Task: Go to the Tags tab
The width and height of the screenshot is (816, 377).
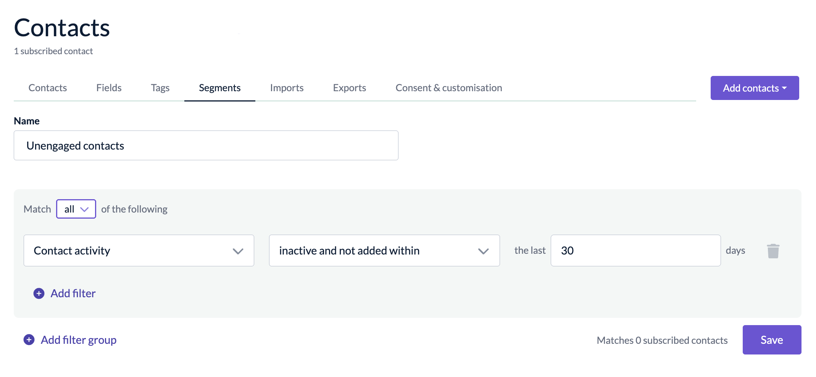Action: 160,88
